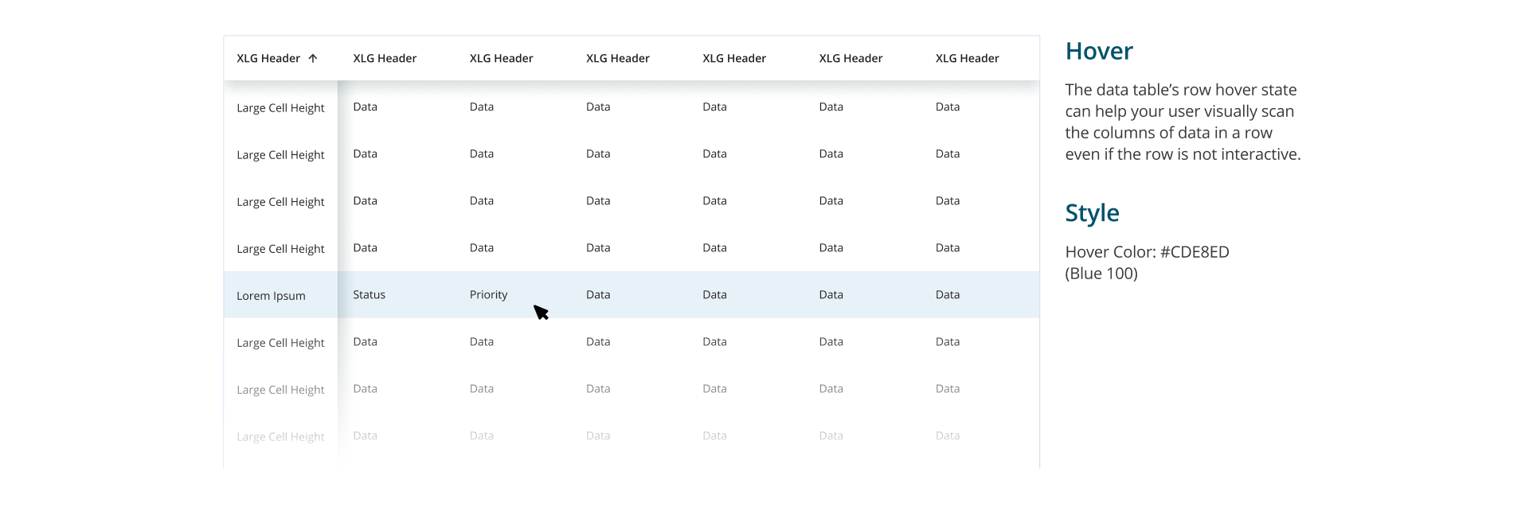1529x509 pixels.
Task: Select the faded bottom "Large Cell Height" cell
Action: (x=280, y=437)
